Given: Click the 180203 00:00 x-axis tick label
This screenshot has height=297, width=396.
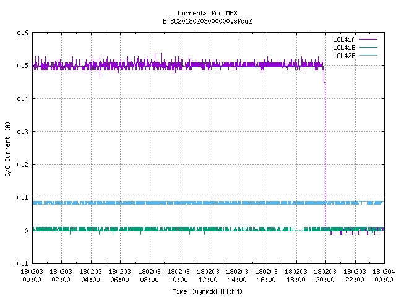Looking at the screenshot, I should pyautogui.click(x=32, y=276).
